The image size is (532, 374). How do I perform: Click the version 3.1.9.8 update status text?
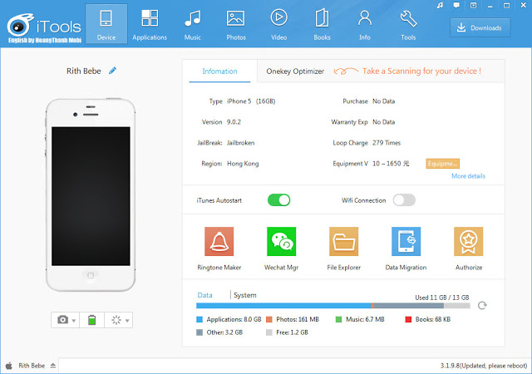tap(484, 366)
